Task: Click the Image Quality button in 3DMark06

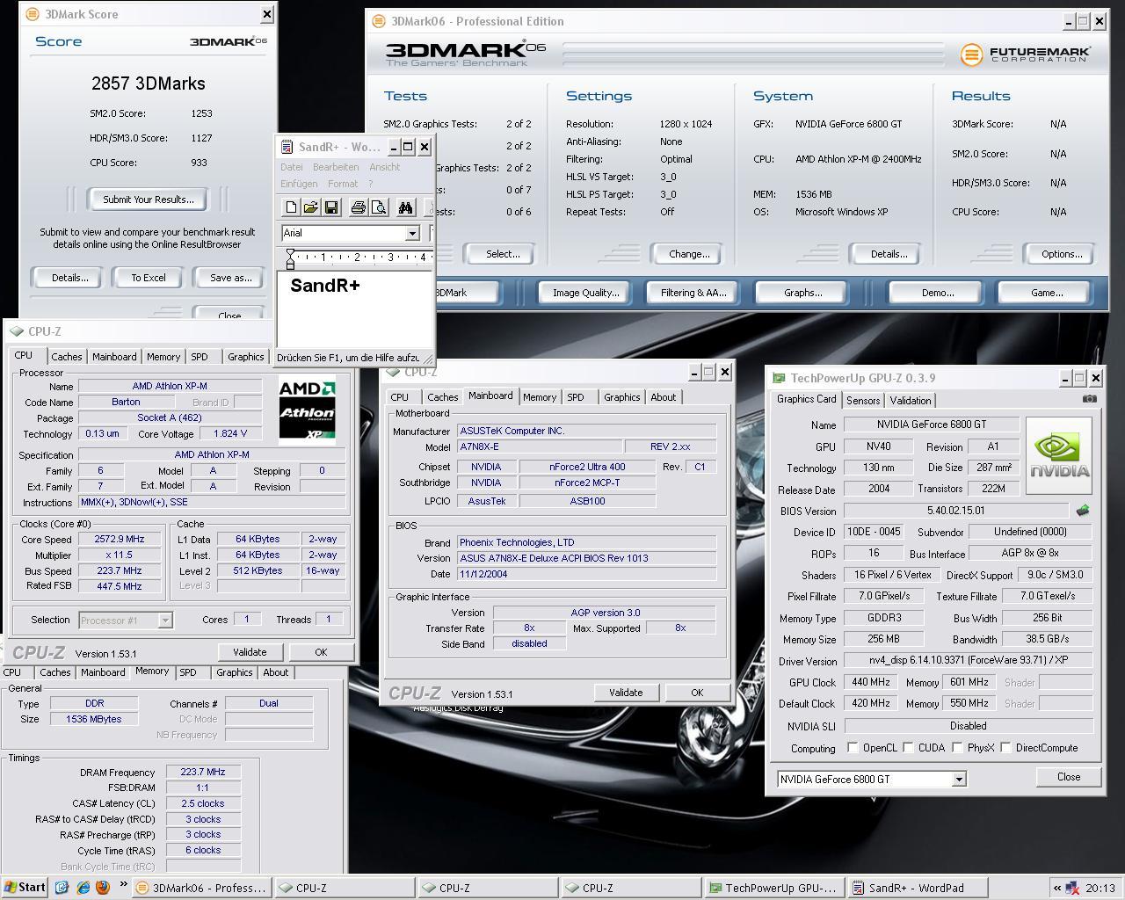Action: 585,293
